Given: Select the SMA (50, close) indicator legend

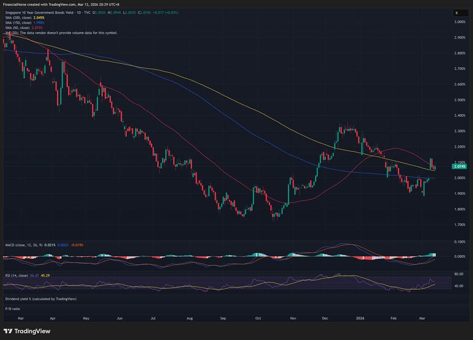Looking at the screenshot, I should click(x=18, y=27).
